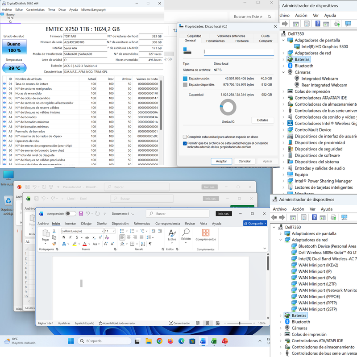The width and height of the screenshot is (357, 357).
Task: Check 'Comprimir esta unidad para ahorrar espacio'
Action: pyautogui.click(x=185, y=137)
